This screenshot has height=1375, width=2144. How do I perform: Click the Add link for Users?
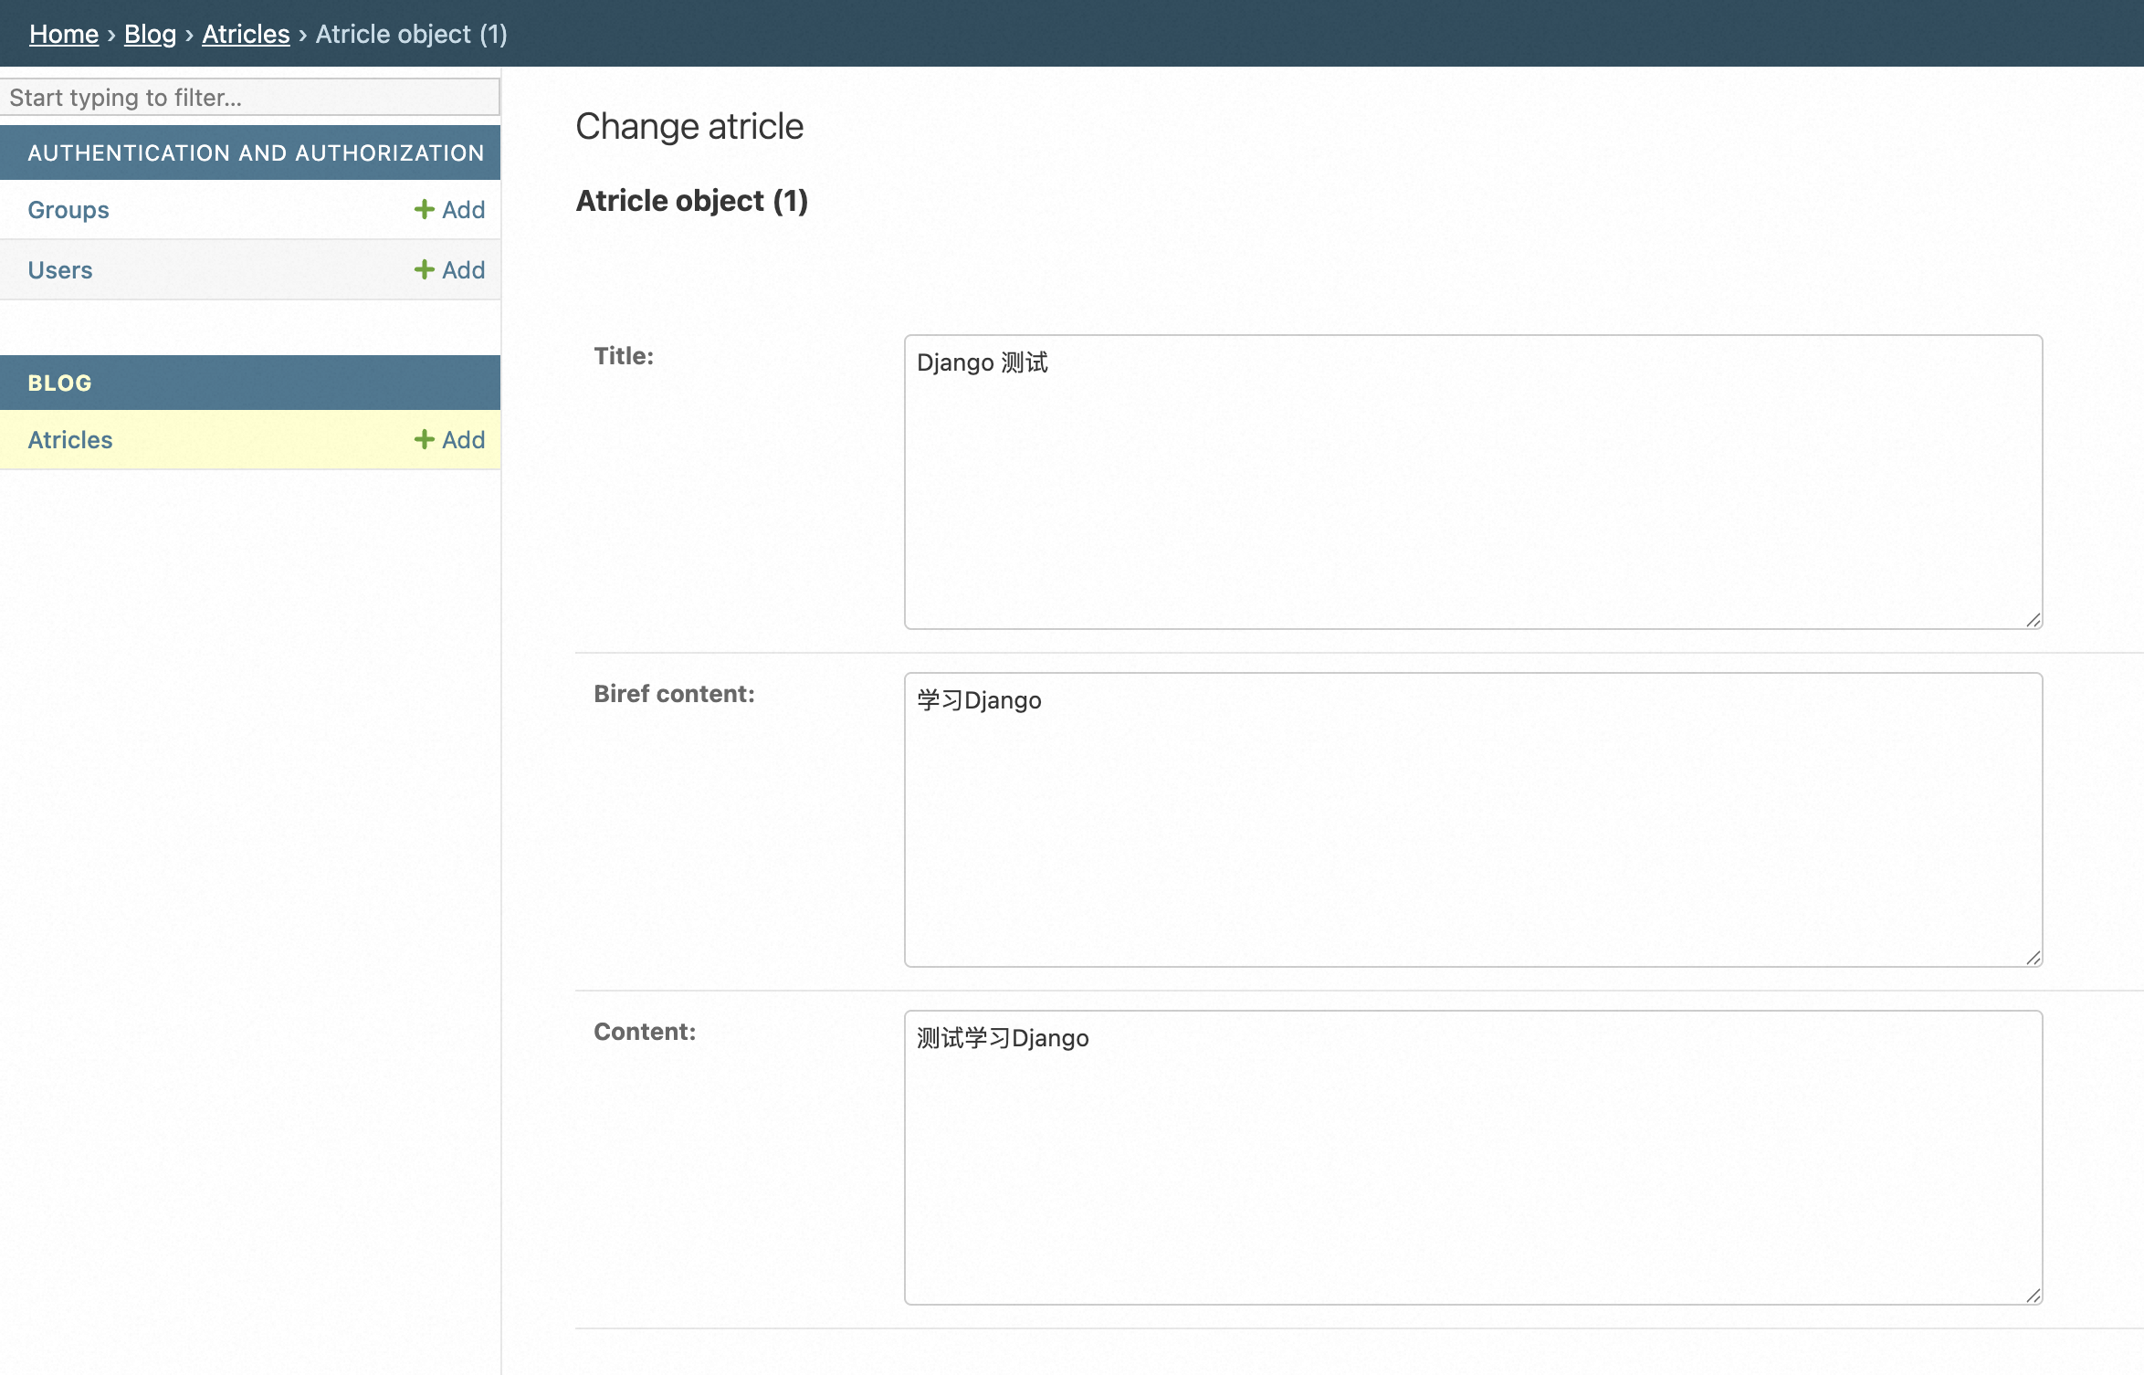tap(463, 270)
